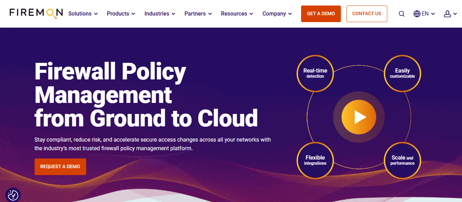Click the Firewall Policy Management headline
Screen dimensions: 462x202
(x=146, y=95)
